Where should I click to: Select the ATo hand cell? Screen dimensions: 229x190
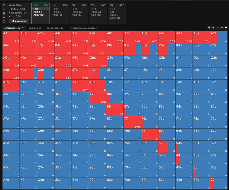pos(11,86)
